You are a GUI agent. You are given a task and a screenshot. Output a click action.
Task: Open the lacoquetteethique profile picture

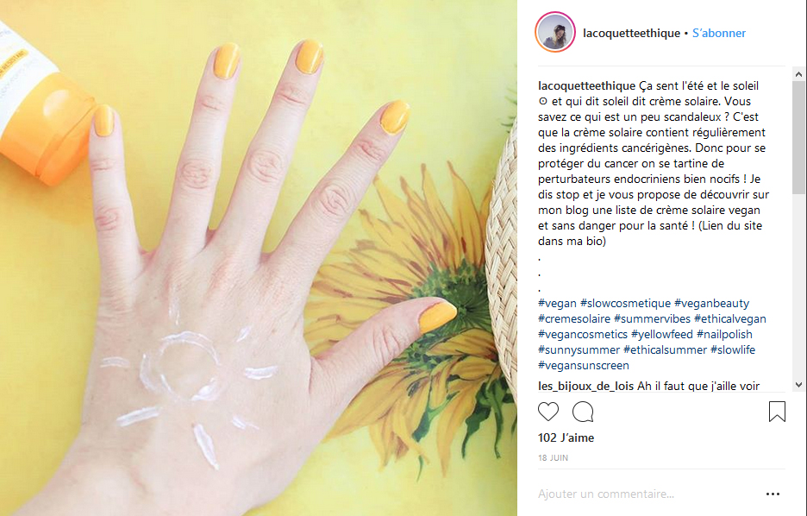coord(555,32)
